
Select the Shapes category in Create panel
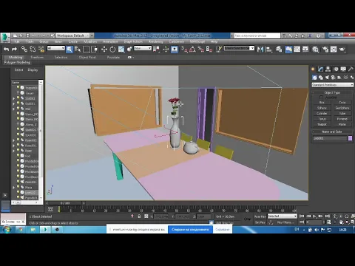321,78
